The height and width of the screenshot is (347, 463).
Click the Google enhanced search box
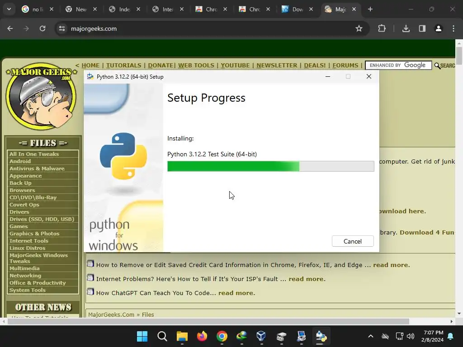tap(398, 65)
